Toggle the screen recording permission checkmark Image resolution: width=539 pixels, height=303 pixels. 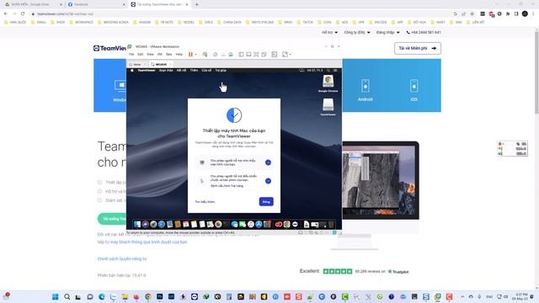coord(268,162)
